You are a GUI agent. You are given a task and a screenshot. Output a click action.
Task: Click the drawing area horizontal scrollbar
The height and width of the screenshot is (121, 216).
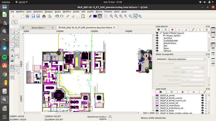click(x=82, y=113)
